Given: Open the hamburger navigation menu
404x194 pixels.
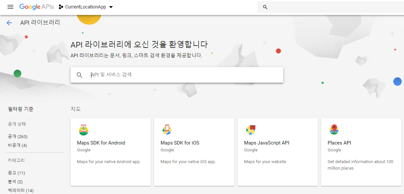Looking at the screenshot, I should point(10,7).
